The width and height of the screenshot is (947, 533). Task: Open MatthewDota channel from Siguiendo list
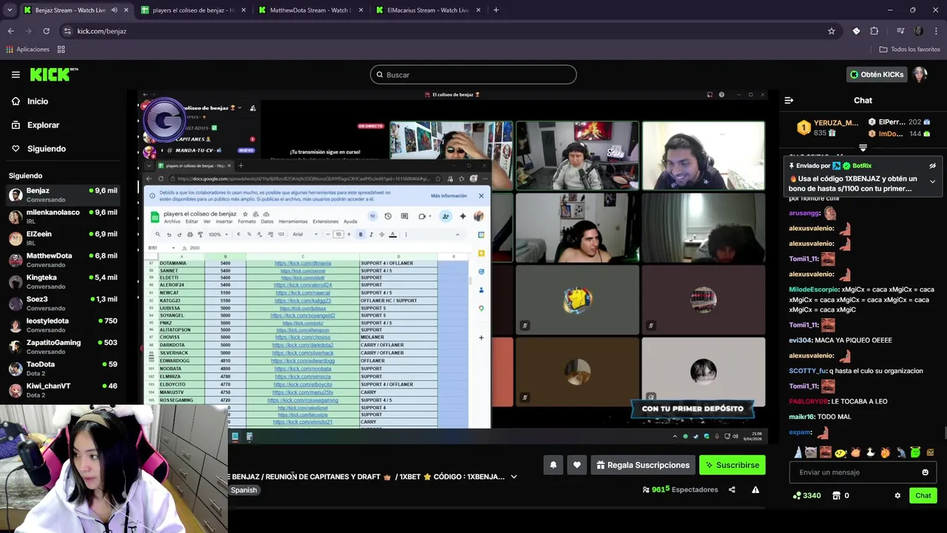(63, 260)
